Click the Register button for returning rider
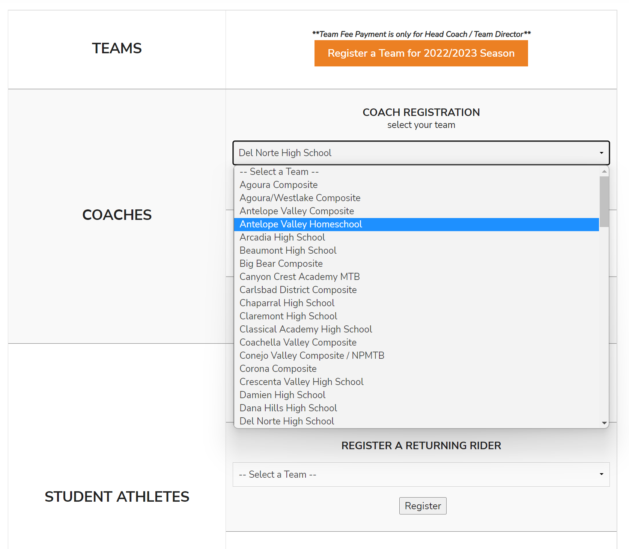The height and width of the screenshot is (549, 629). pyautogui.click(x=423, y=506)
